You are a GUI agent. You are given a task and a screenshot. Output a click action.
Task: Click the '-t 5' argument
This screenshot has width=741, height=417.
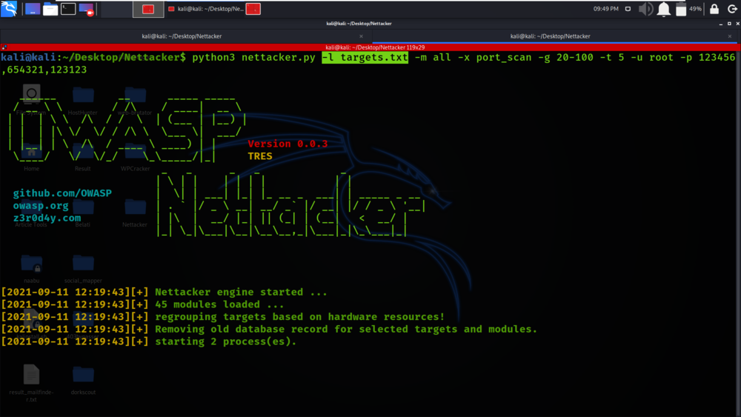coord(612,58)
